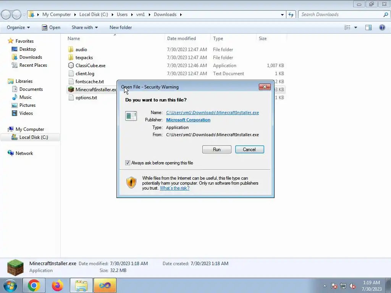Expand the view options dropdown arrow
391x293 pixels.
[355, 27]
